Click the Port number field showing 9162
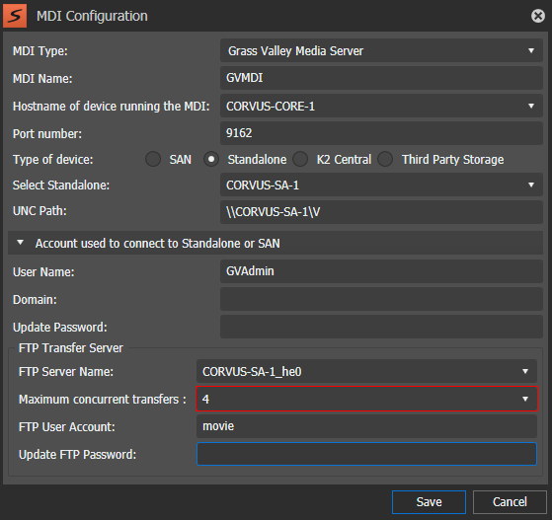This screenshot has width=552, height=520. click(x=381, y=133)
